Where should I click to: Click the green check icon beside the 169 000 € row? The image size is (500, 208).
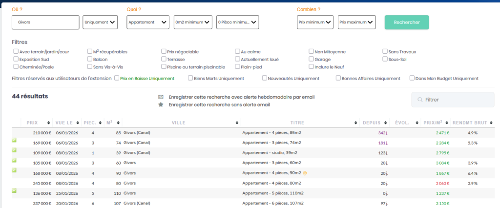click(14, 140)
